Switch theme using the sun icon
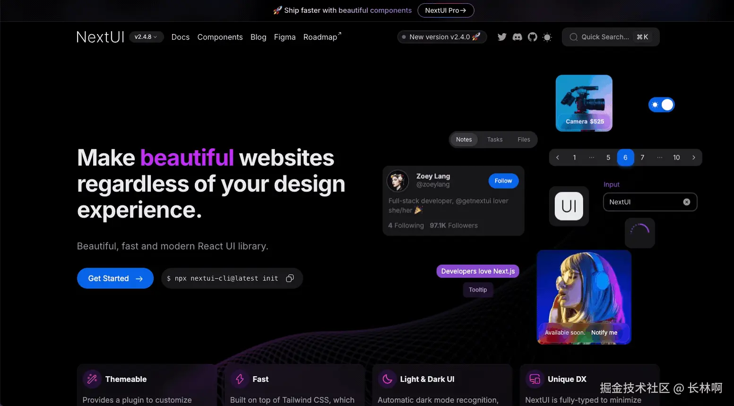Screen dimensions: 734x406 (547, 37)
